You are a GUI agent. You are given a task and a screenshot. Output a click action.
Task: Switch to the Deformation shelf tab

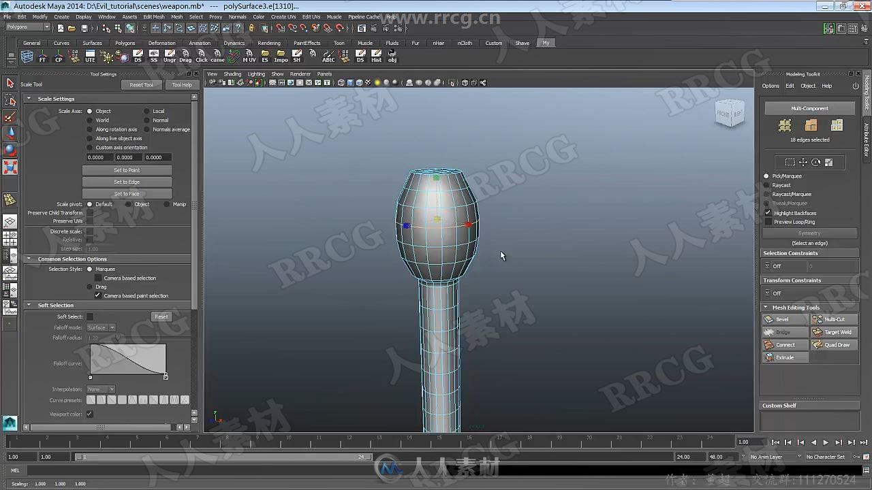162,43
